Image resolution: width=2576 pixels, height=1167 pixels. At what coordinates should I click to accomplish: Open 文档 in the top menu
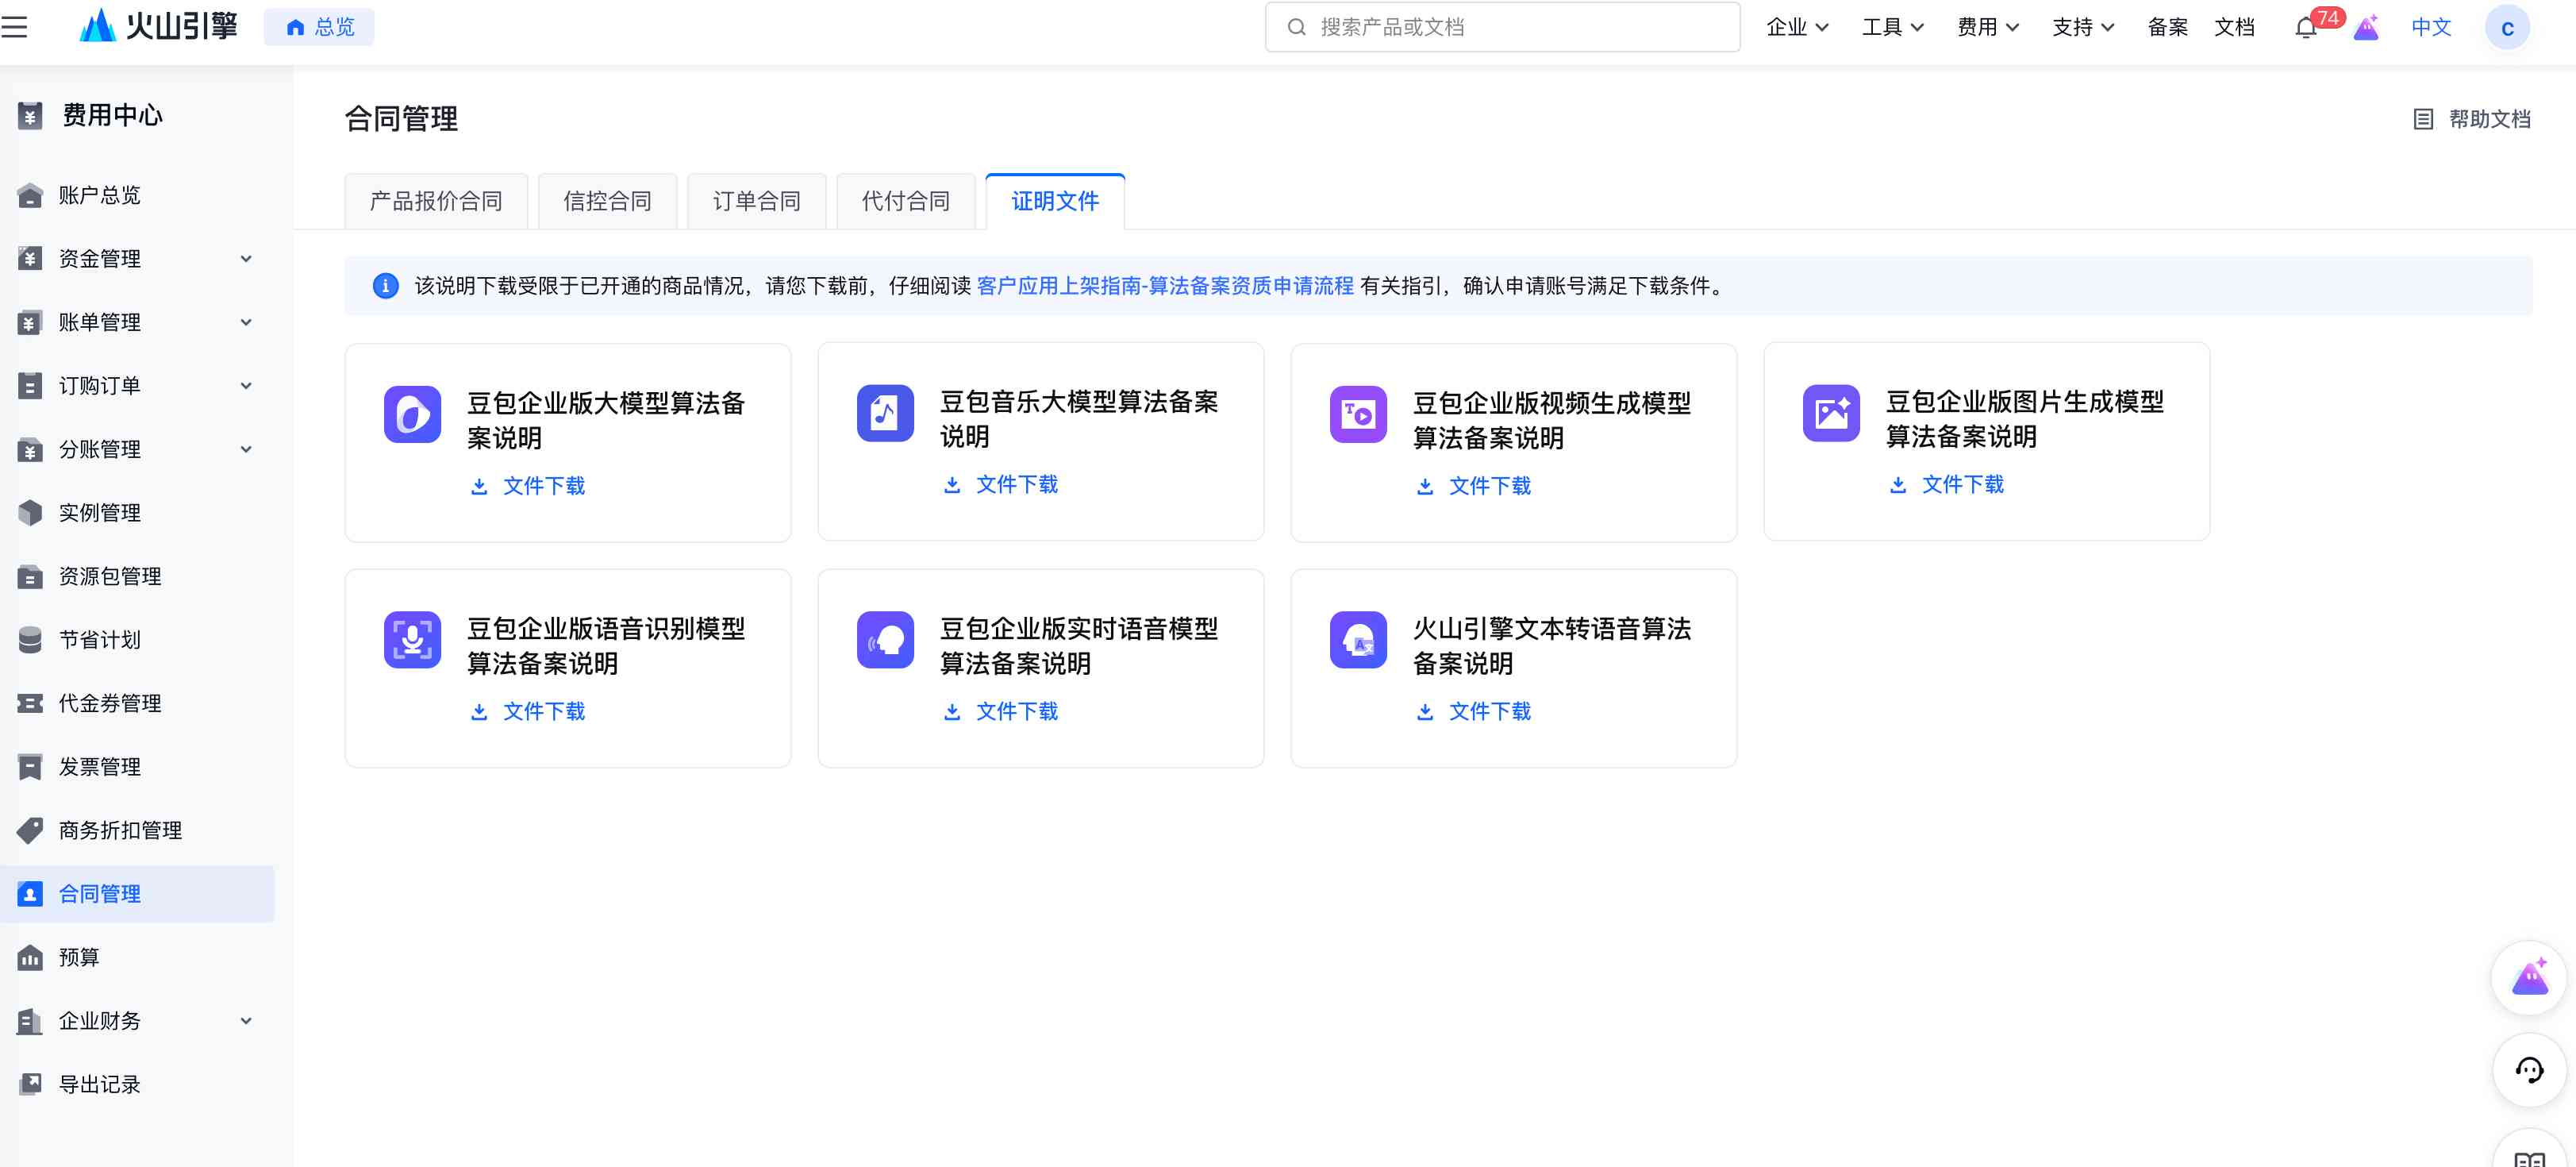click(x=2234, y=27)
